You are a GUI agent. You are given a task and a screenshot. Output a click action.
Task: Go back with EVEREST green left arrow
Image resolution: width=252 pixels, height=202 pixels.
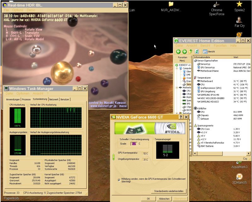point(178,51)
